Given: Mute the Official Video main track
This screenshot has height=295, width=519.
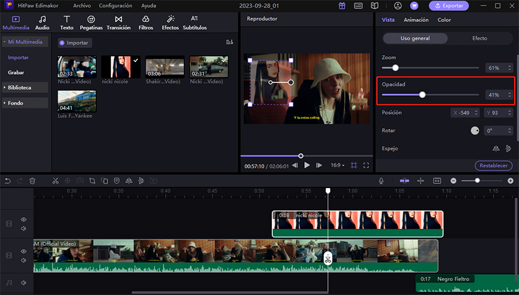Looking at the screenshot, I should 24,260.
